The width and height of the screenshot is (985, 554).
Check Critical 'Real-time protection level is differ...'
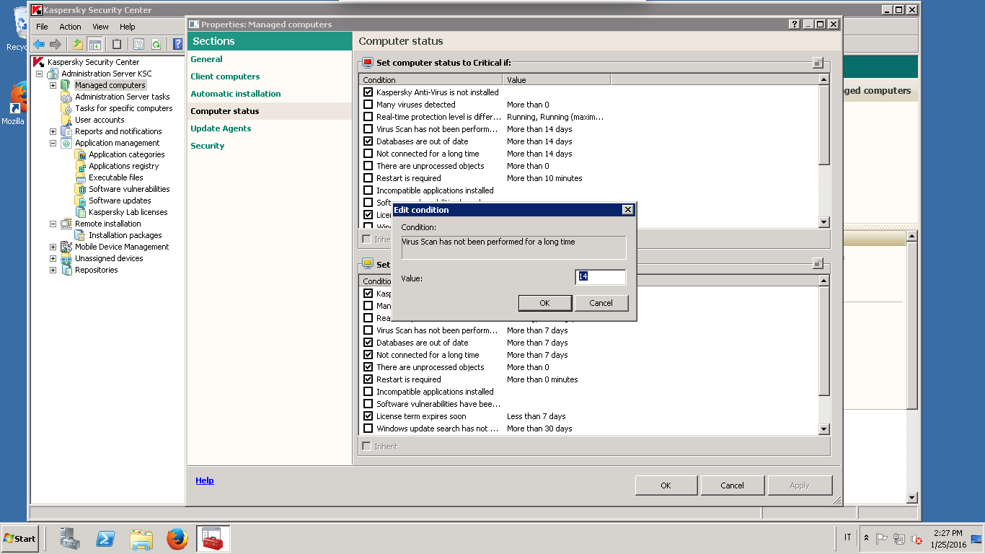pyautogui.click(x=368, y=117)
